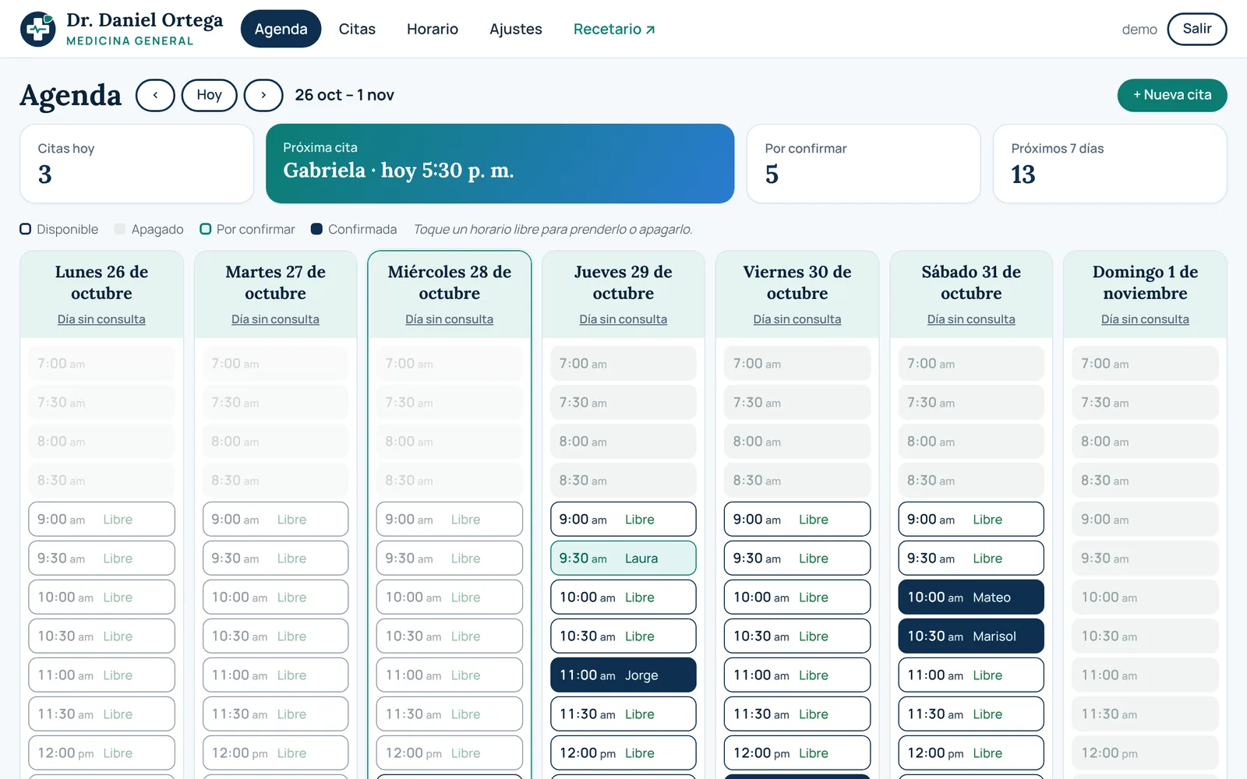Open Jorge's 11:00 am confirmed appointment
The width and height of the screenshot is (1247, 779).
[623, 675]
